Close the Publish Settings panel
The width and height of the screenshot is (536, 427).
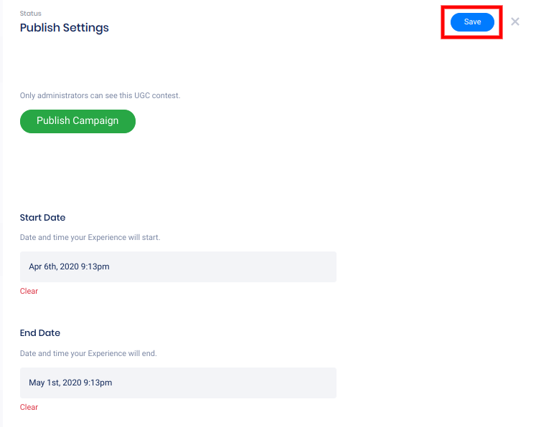[515, 21]
